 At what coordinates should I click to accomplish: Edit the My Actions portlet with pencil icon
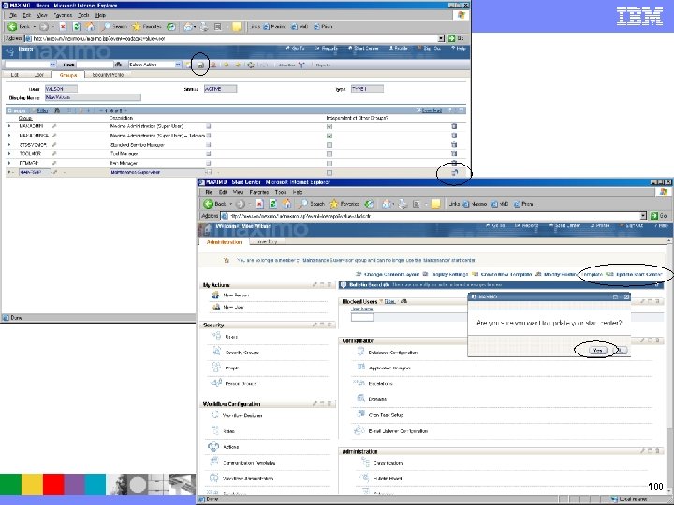click(315, 284)
